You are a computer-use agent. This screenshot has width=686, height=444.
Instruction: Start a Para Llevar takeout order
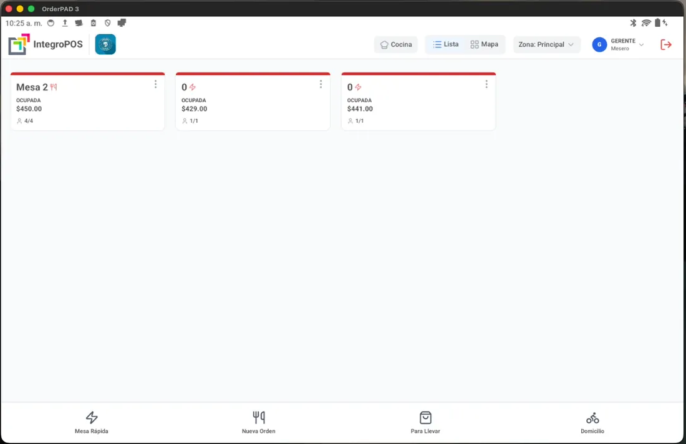pos(425,423)
